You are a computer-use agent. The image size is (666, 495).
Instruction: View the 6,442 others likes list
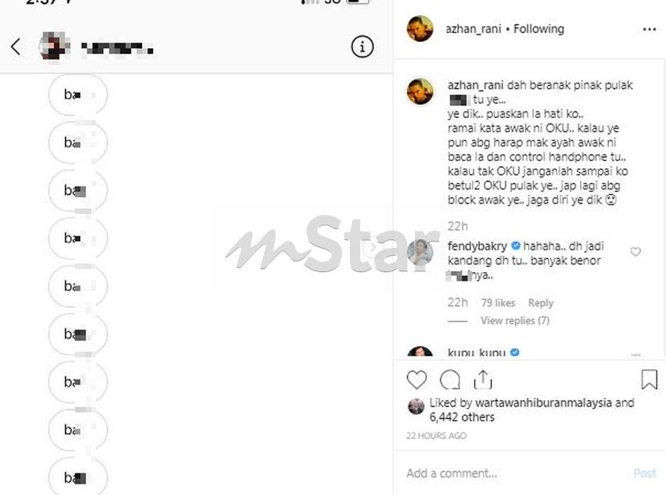461,417
